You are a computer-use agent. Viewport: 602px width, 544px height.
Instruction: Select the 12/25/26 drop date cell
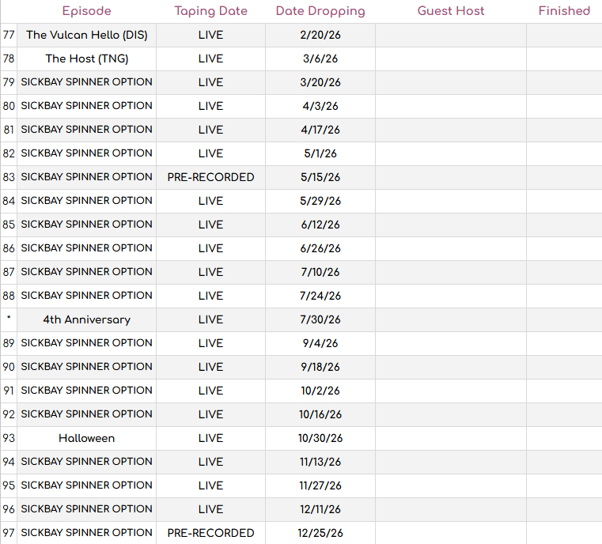click(x=320, y=533)
